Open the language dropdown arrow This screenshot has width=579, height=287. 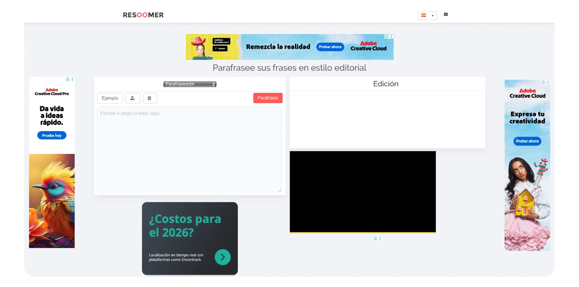click(433, 15)
